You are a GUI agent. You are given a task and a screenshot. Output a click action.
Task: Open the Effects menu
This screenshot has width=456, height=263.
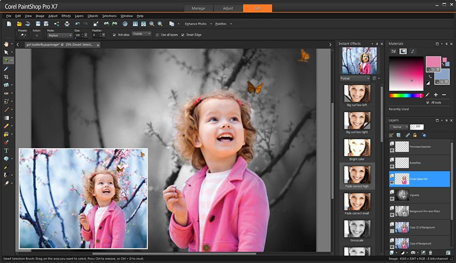click(x=66, y=16)
